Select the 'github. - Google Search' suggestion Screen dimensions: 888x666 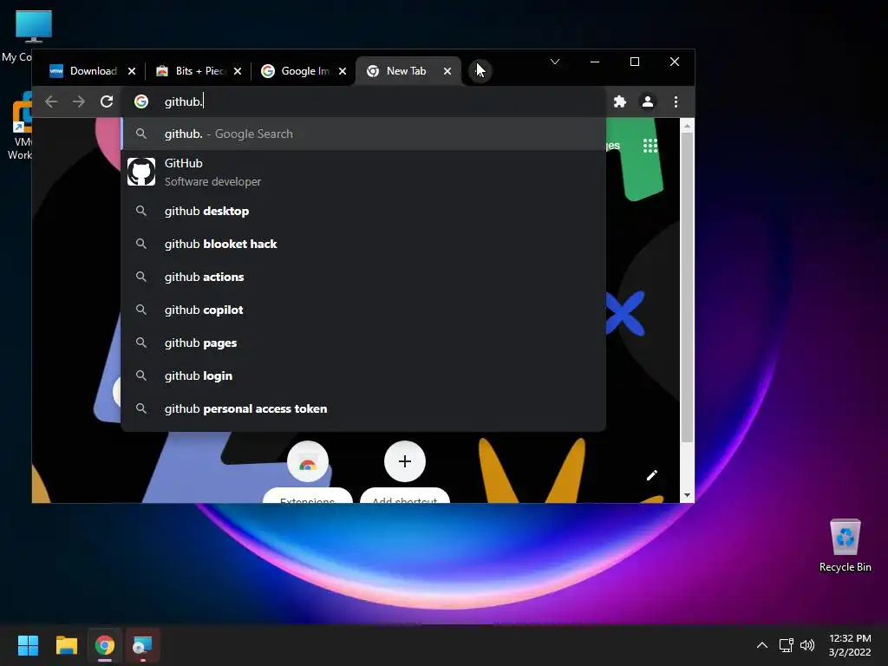363,134
